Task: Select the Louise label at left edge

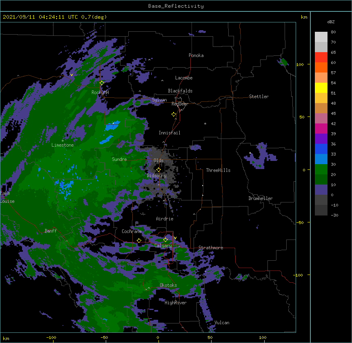Action: [x=7, y=201]
